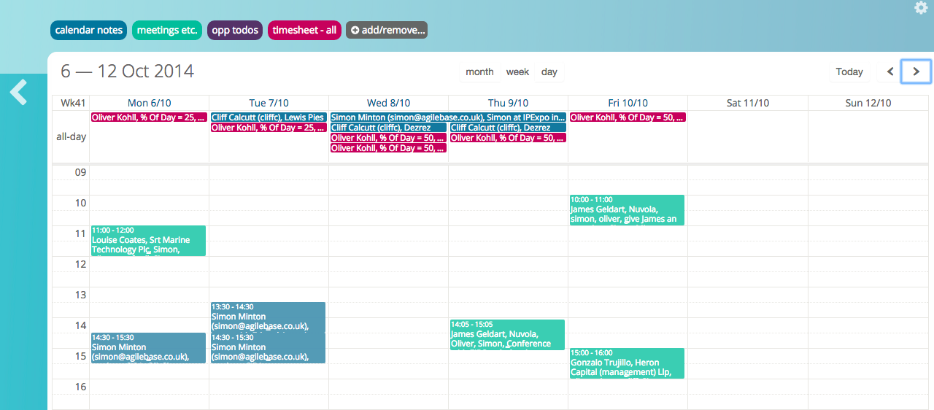
Task: Open James Geldart 14:05 event on Thursday
Action: pos(507,335)
